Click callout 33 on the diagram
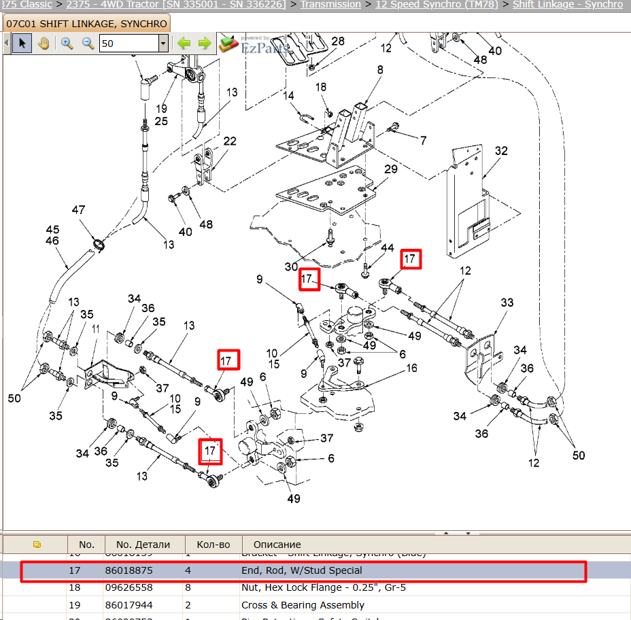The width and height of the screenshot is (631, 620). (x=507, y=303)
